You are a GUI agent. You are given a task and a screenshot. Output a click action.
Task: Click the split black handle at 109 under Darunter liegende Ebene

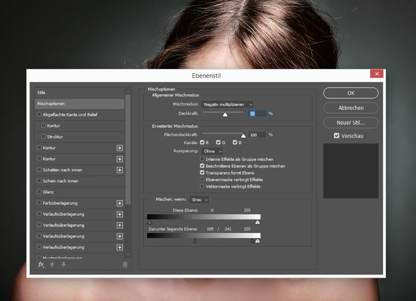click(194, 241)
